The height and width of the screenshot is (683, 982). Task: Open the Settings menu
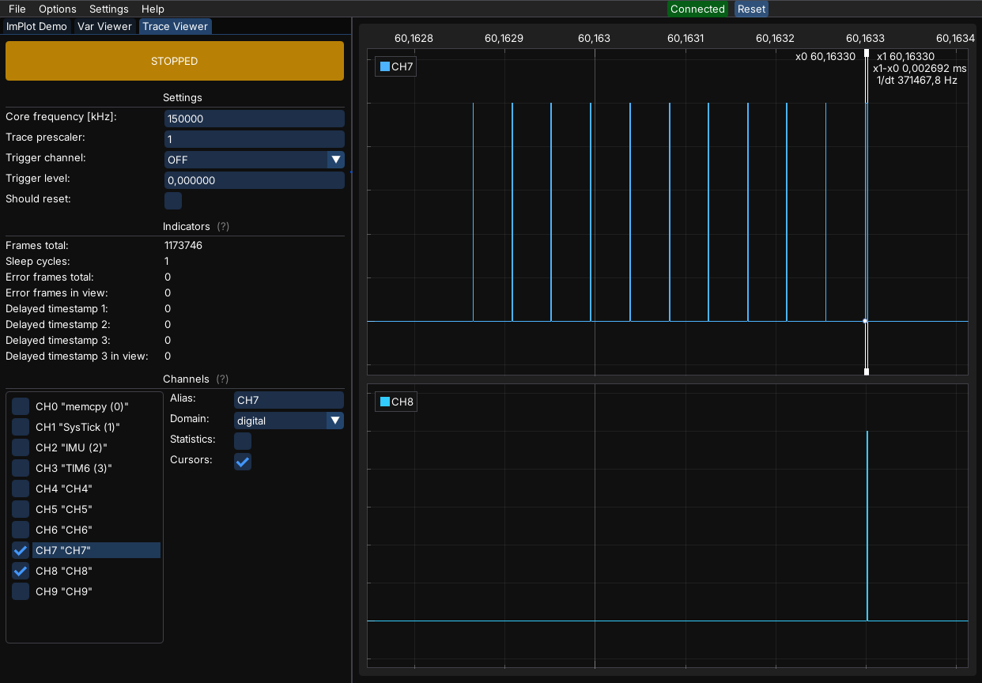pos(109,9)
